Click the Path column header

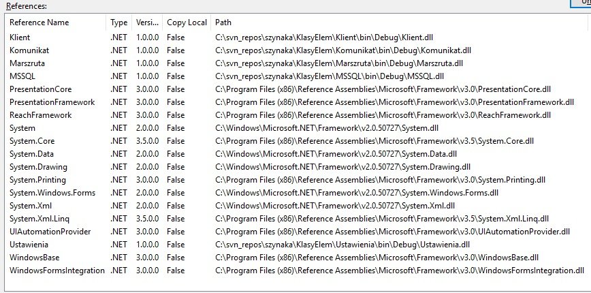(x=223, y=22)
